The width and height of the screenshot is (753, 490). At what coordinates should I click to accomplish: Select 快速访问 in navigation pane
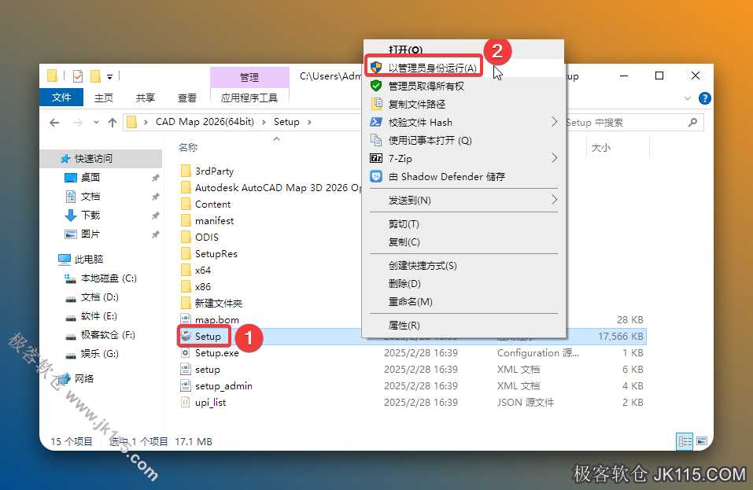[93, 158]
